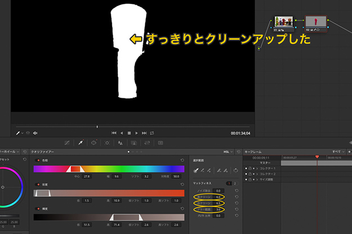
Task: Reset the hue (色相) qualifier
Action: pos(182,160)
